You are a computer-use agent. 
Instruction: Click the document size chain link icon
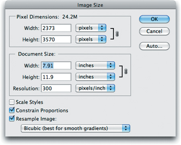tap(126, 71)
